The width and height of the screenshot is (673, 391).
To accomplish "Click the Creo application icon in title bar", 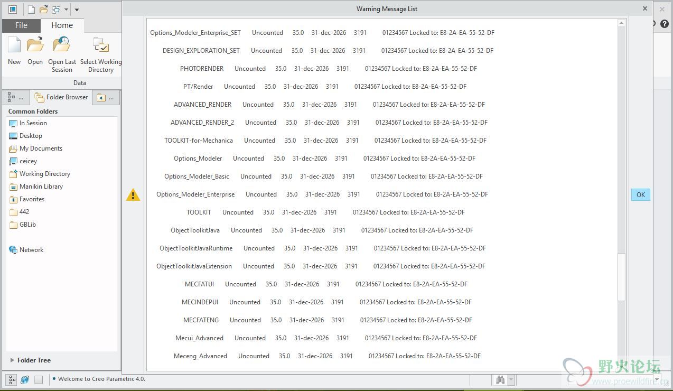I will pyautogui.click(x=13, y=10).
